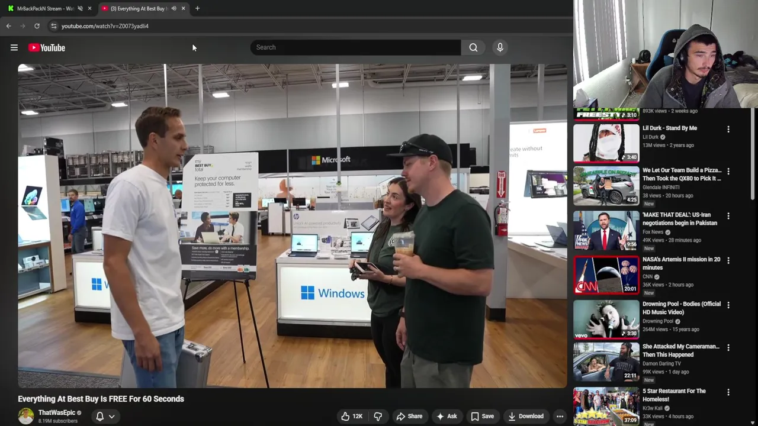
Task: Open the YouTube hamburger guide menu
Action: pyautogui.click(x=14, y=47)
